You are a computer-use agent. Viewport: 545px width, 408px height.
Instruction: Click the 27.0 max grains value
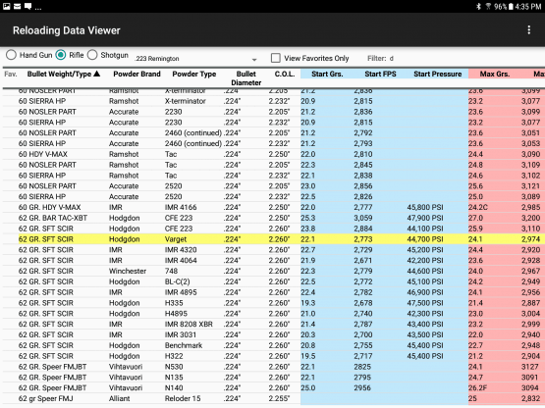(475, 218)
